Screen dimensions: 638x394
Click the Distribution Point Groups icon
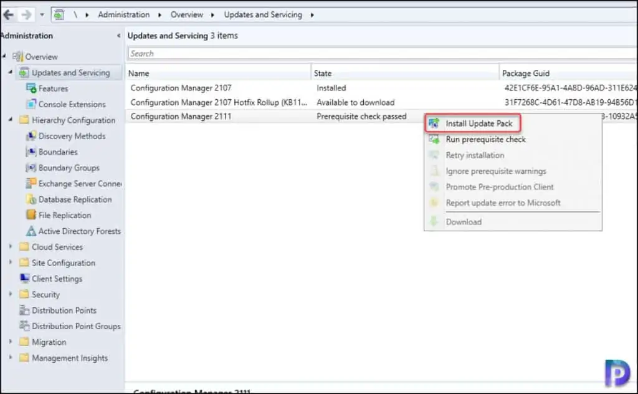pyautogui.click(x=24, y=326)
